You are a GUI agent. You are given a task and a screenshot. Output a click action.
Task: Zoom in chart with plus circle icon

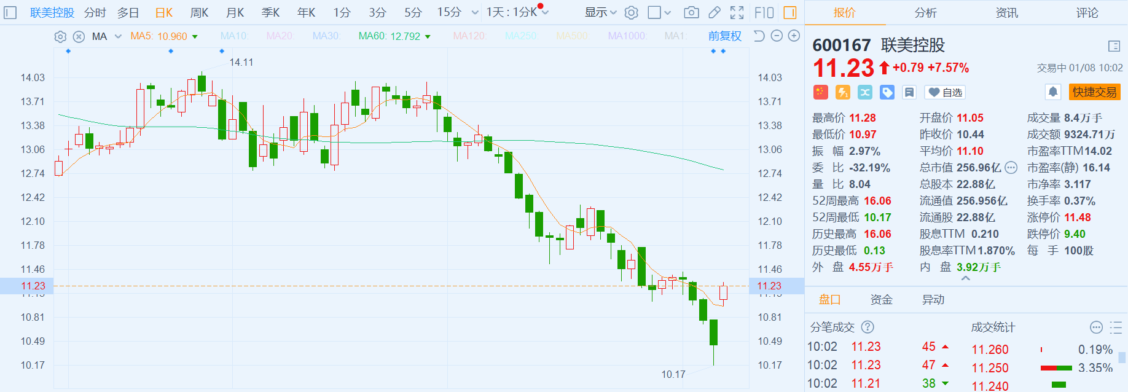click(794, 36)
